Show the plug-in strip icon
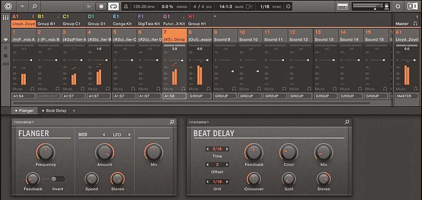This screenshot has width=422, height=200. point(5,56)
